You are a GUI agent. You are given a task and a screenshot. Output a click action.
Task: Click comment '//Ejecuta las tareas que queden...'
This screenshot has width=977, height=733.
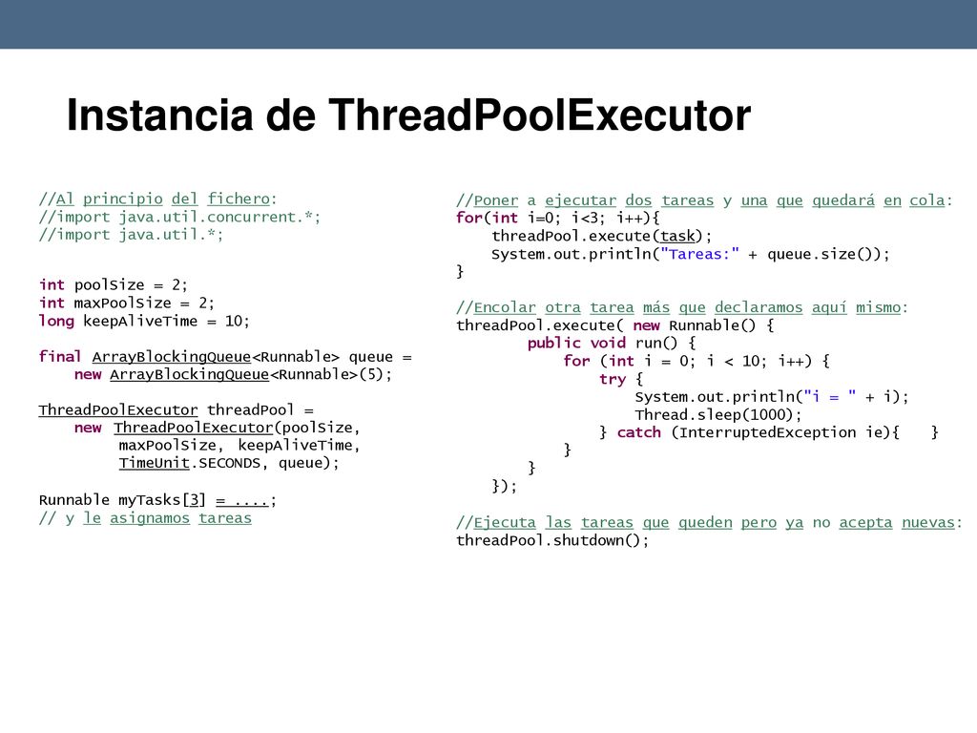[709, 522]
